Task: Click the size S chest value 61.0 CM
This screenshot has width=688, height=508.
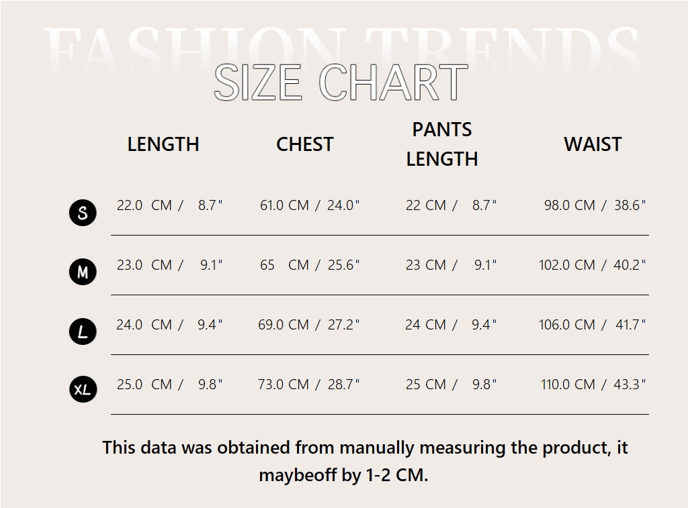Action: [284, 205]
